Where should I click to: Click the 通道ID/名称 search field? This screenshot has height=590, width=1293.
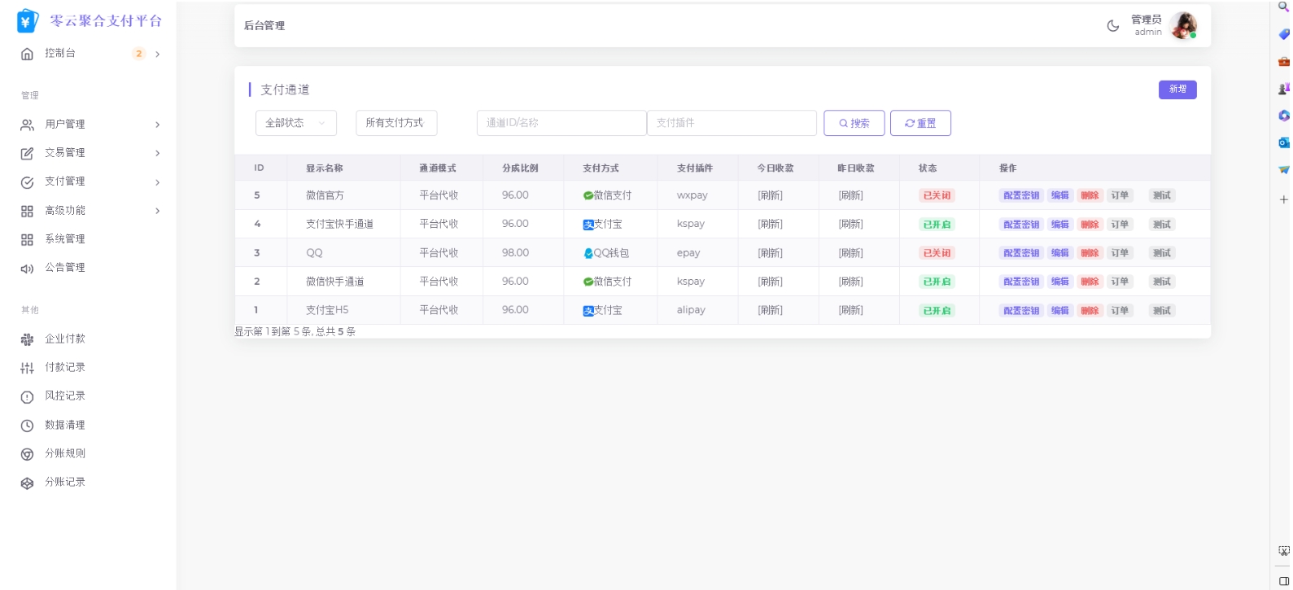(x=561, y=123)
